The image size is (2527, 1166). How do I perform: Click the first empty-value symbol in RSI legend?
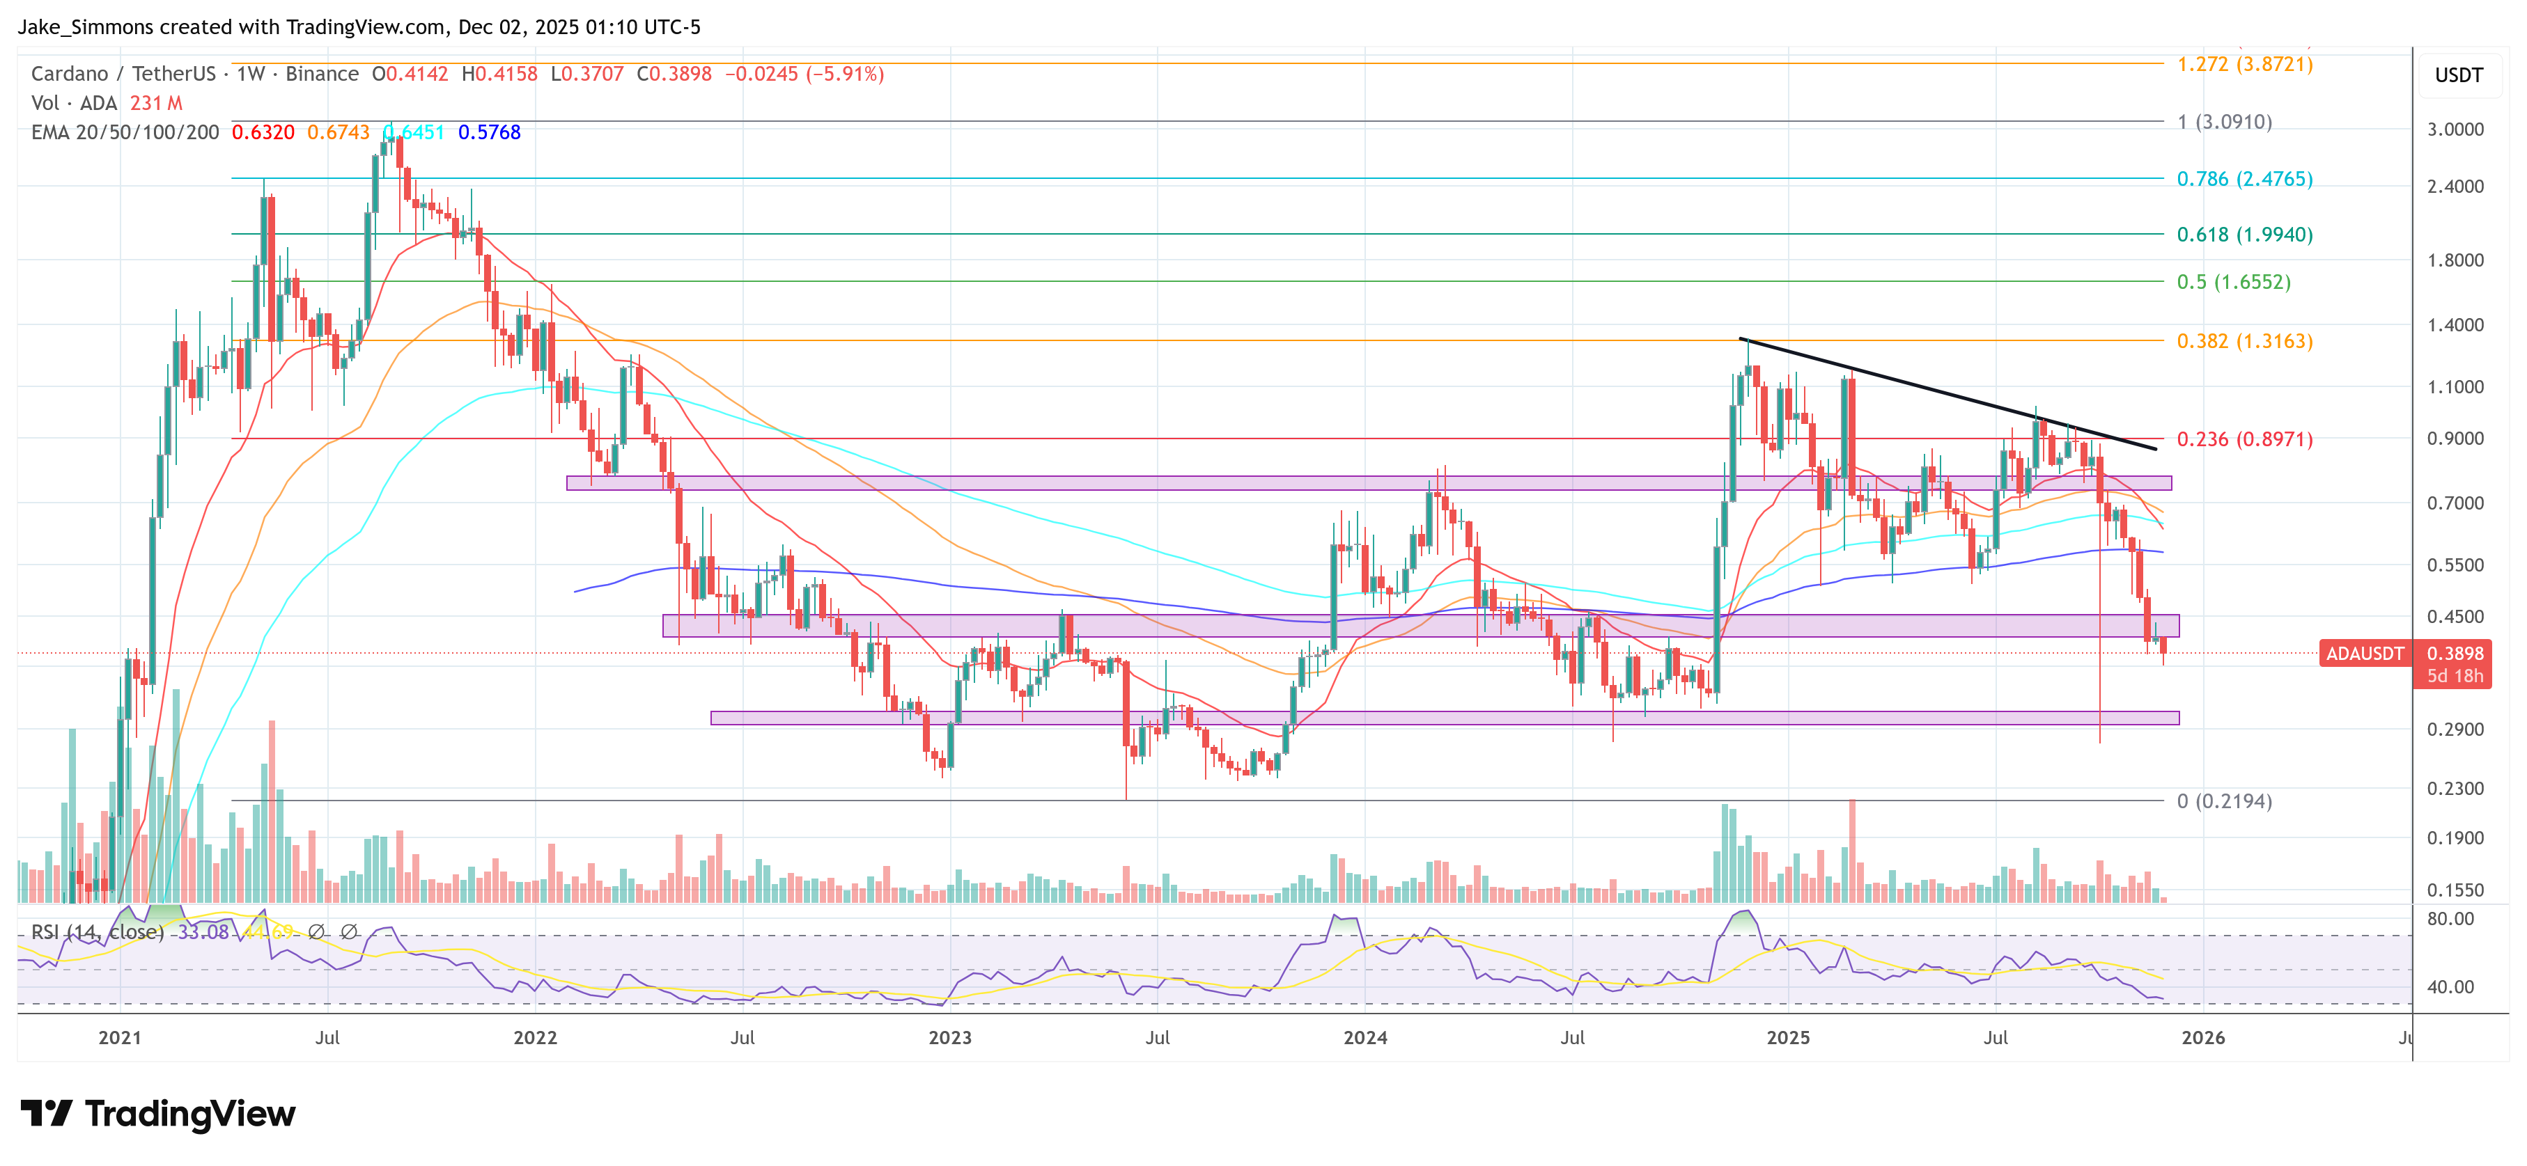point(316,931)
